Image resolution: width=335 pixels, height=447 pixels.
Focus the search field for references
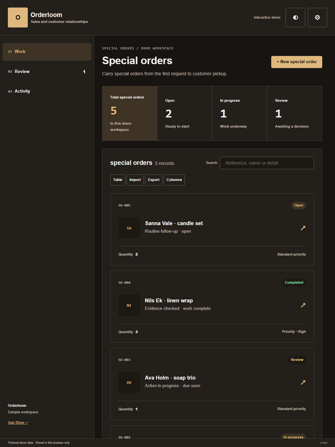[x=267, y=163]
